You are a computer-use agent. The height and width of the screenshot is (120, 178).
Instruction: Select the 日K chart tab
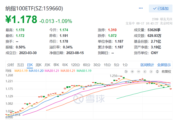30,65
